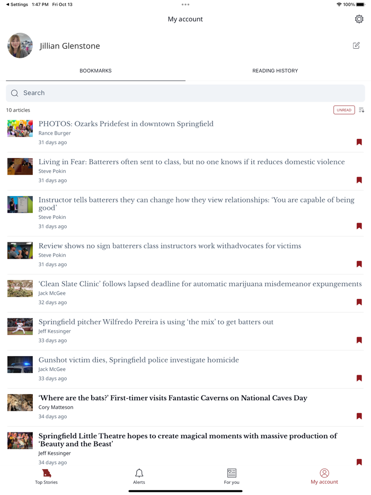The width and height of the screenshot is (371, 495).
Task: Remove bookmark on Clean Slate Clinic article
Action: 359,302
